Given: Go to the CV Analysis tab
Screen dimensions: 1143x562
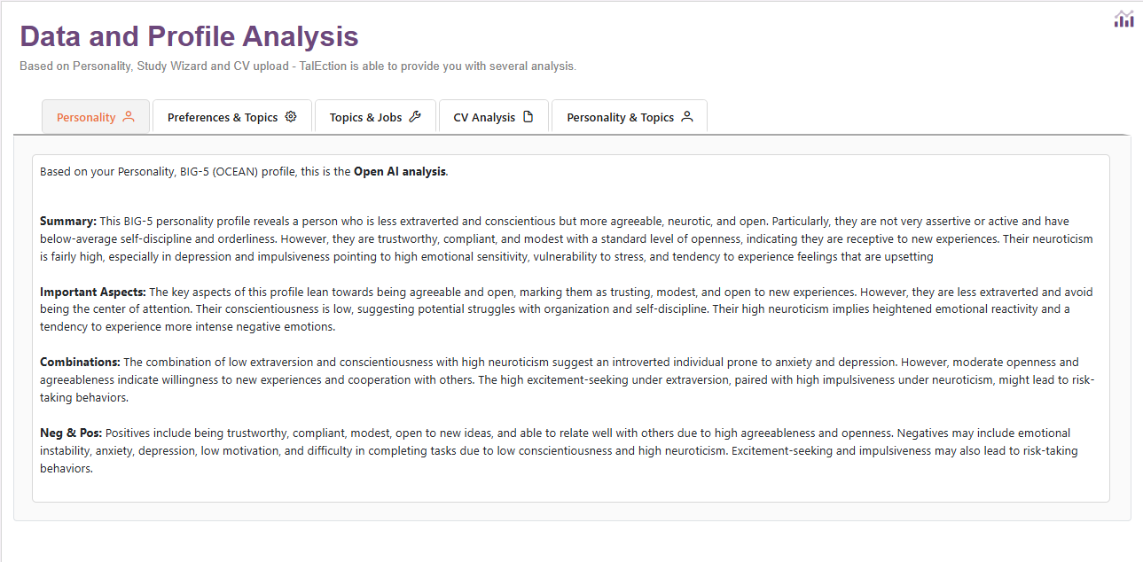Looking at the screenshot, I should pyautogui.click(x=494, y=116).
